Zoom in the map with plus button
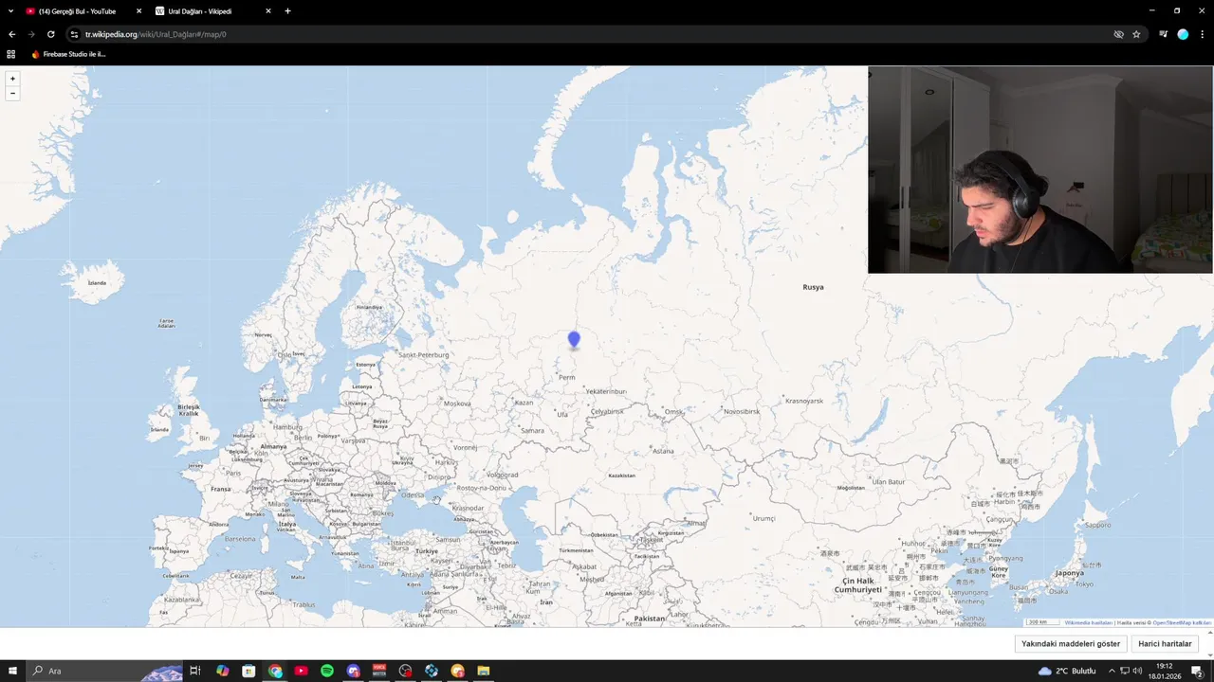The height and width of the screenshot is (682, 1214). tap(12, 79)
